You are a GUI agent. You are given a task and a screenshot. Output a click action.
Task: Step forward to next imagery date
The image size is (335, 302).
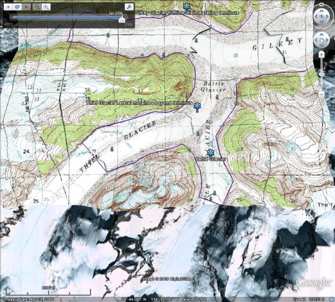point(27,7)
